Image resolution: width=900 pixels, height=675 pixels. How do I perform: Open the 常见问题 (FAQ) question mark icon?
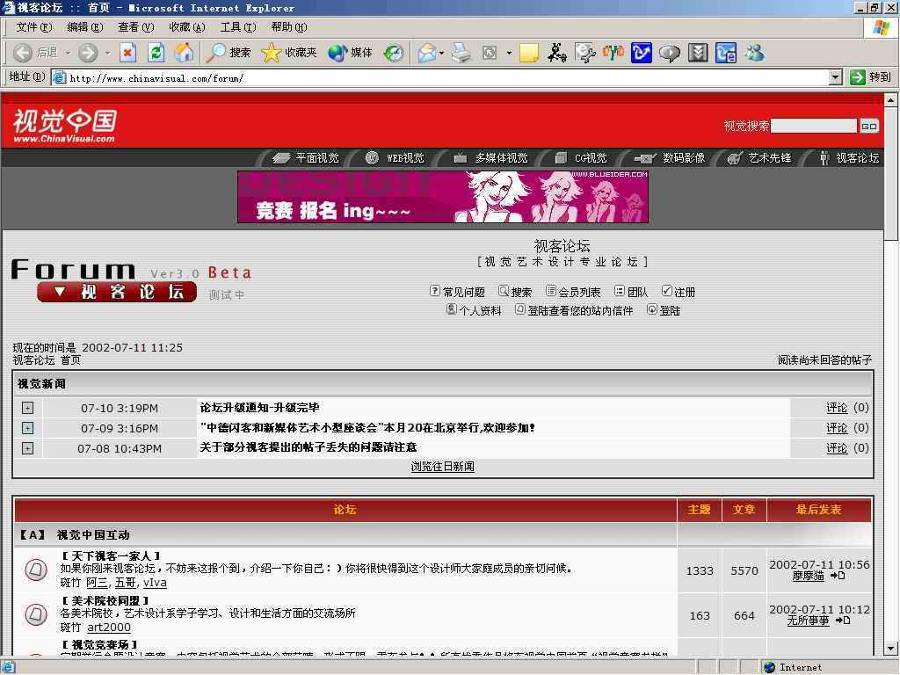(434, 290)
